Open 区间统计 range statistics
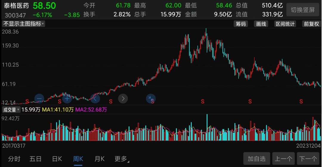322x167 pixels. [285, 24]
